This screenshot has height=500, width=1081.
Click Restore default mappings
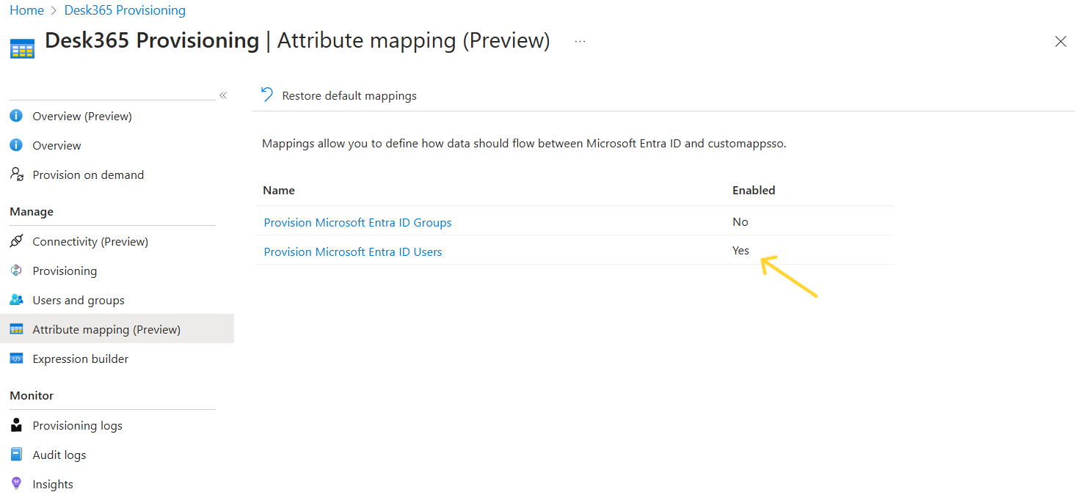(x=349, y=95)
